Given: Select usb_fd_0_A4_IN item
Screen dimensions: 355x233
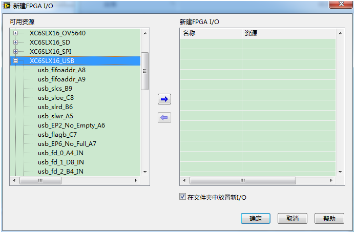Looking at the screenshot, I should (x=60, y=153).
